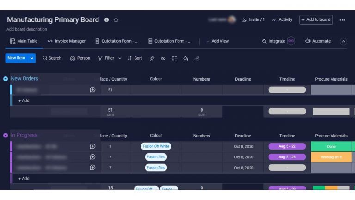The width and height of the screenshot is (355, 200).
Task: Open conversation for the Fusion Off White row
Action: click(x=92, y=146)
